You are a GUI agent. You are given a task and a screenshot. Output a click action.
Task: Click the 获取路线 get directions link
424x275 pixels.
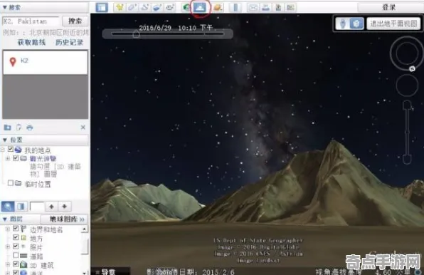(31, 42)
